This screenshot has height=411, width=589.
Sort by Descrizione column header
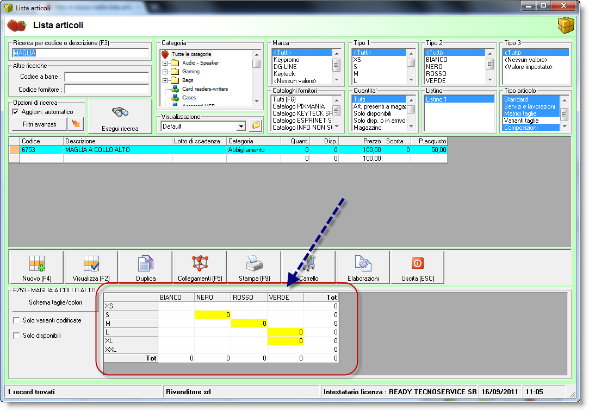117,141
